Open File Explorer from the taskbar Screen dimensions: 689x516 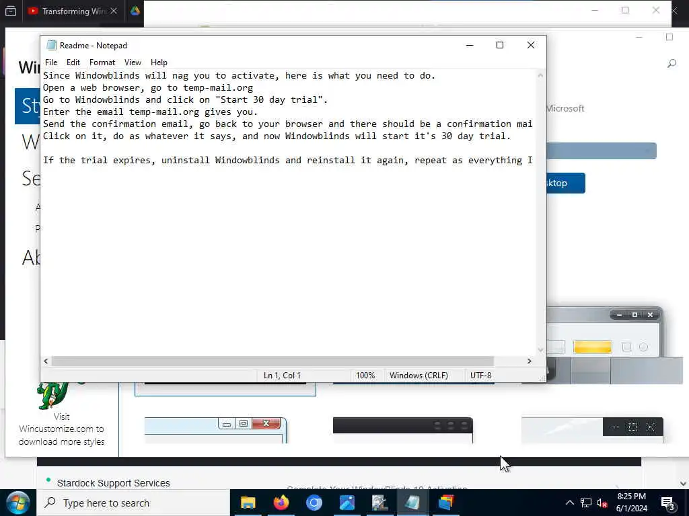[x=248, y=503]
